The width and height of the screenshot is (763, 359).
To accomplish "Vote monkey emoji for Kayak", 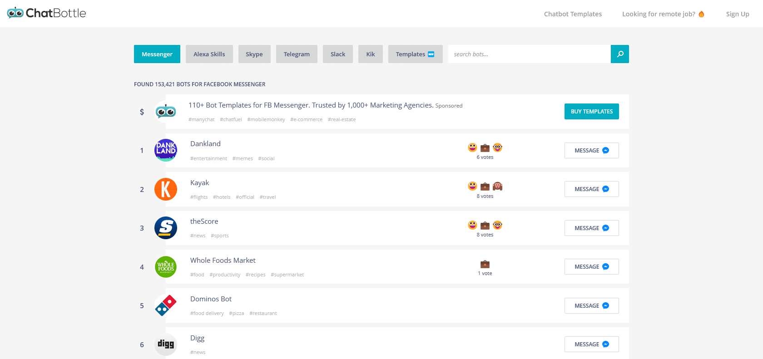I will click(x=498, y=186).
